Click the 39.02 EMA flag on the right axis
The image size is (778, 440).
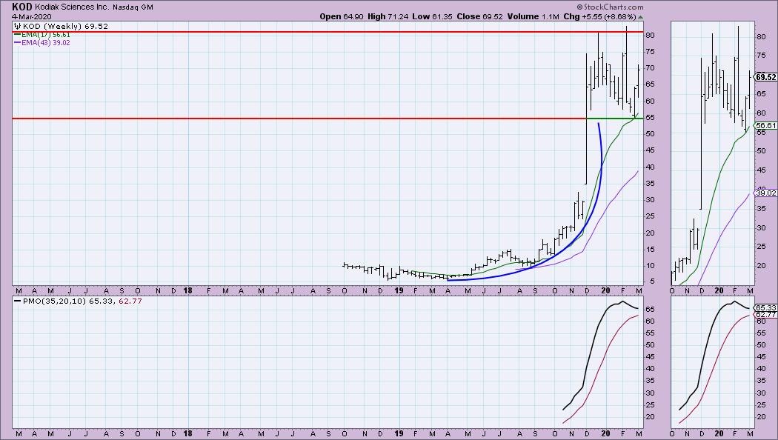[x=765, y=193]
